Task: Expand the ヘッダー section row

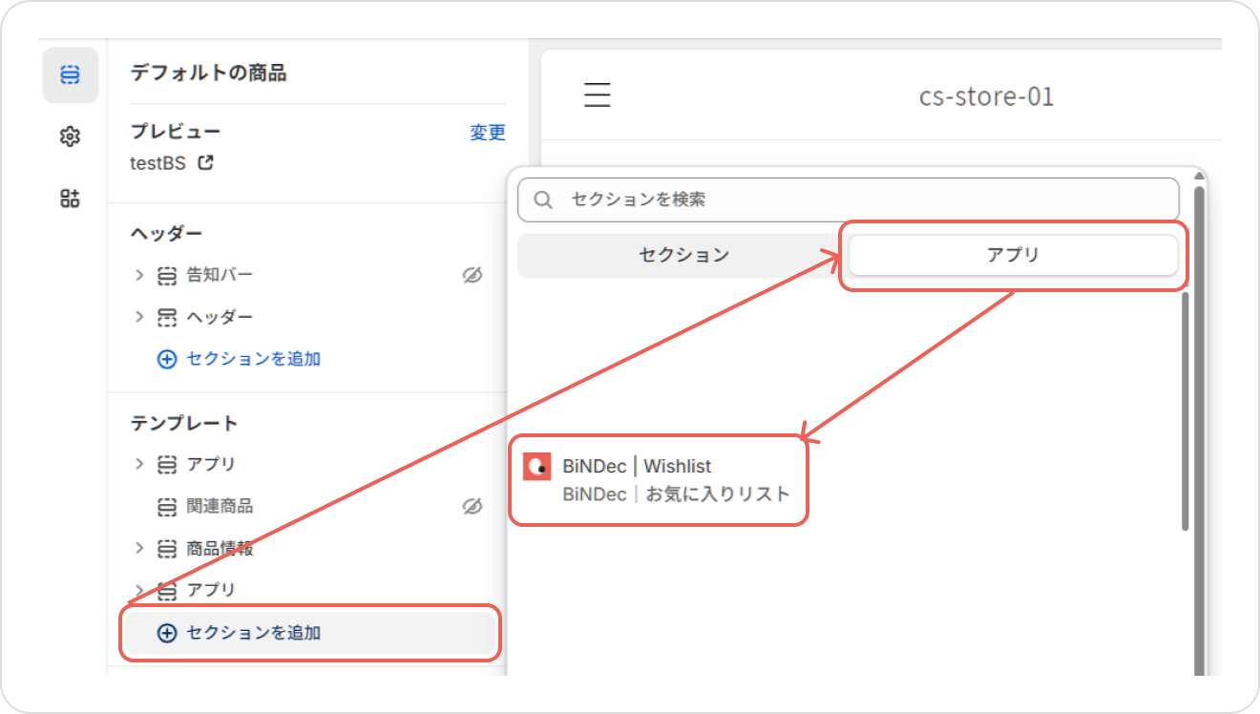Action: tap(139, 316)
